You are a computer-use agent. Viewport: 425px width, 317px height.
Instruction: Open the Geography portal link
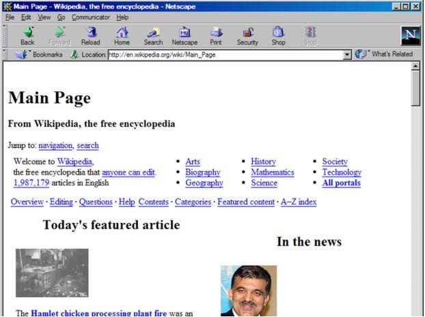pyautogui.click(x=204, y=183)
